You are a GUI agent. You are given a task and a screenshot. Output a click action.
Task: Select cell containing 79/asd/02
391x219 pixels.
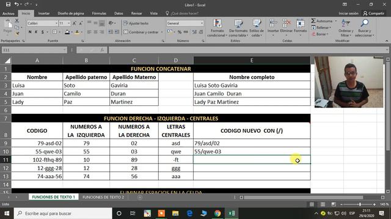coord(252,144)
